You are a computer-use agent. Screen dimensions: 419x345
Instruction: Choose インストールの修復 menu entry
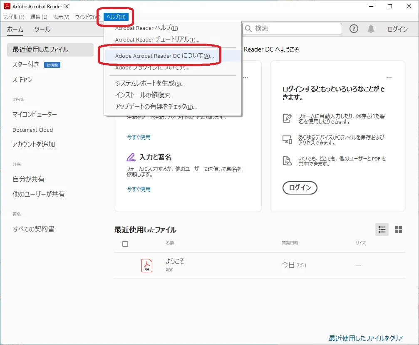[143, 95]
